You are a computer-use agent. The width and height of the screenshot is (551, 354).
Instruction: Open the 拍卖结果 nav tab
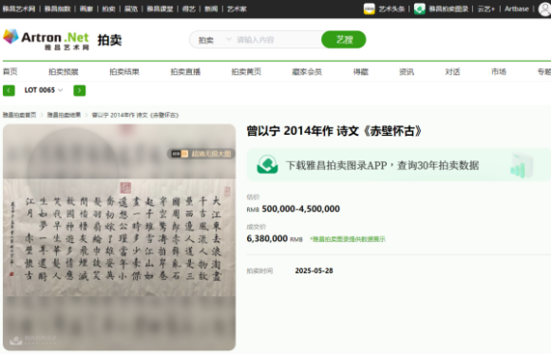tap(124, 71)
